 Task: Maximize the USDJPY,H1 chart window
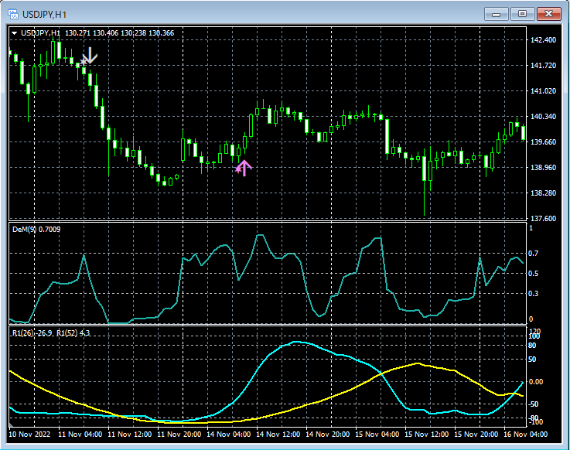523,14
